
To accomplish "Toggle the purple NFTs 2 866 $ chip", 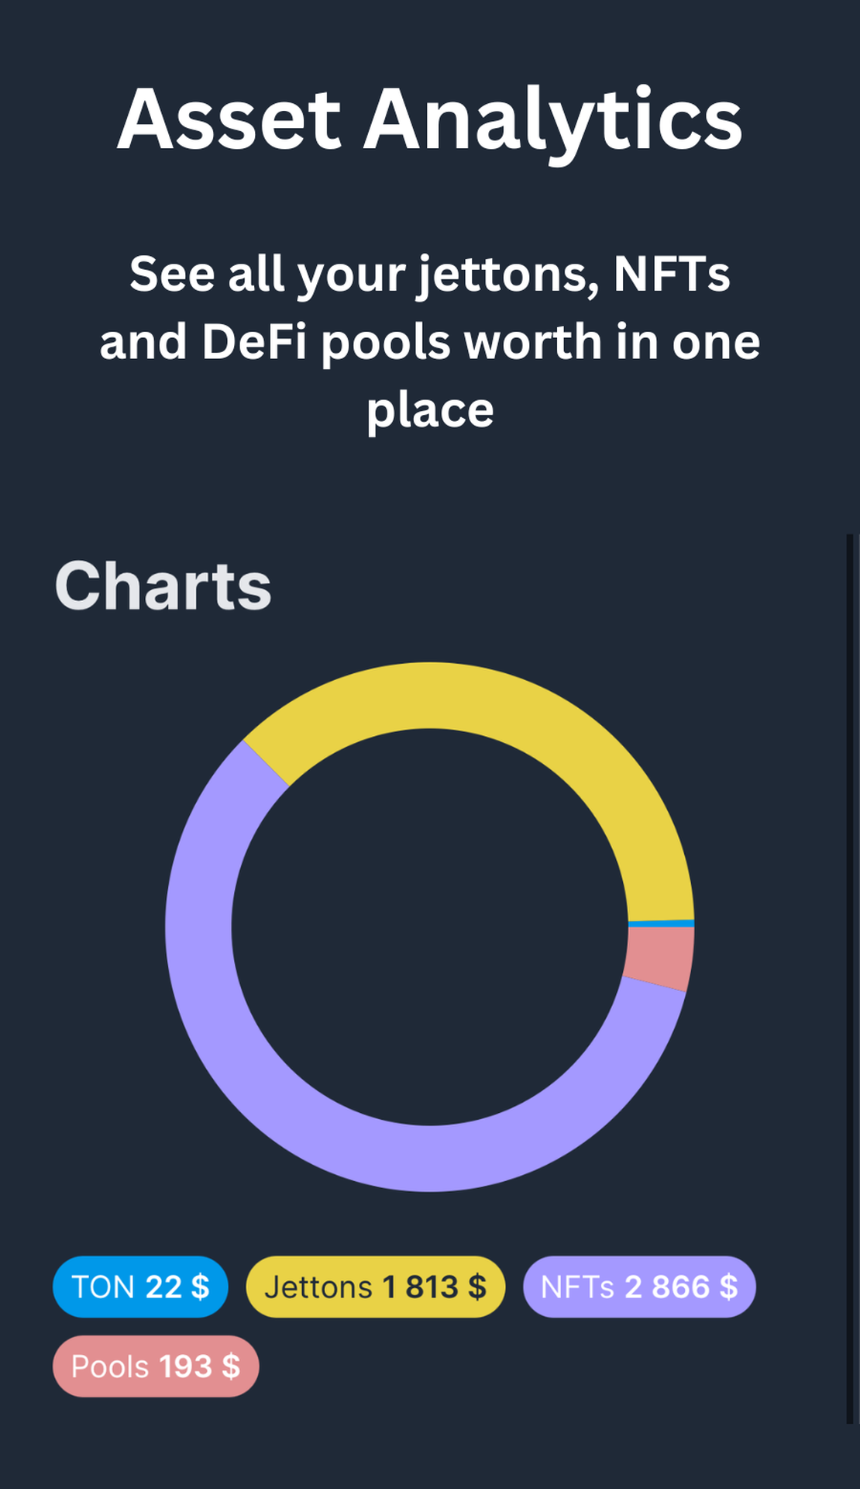I will (639, 1287).
